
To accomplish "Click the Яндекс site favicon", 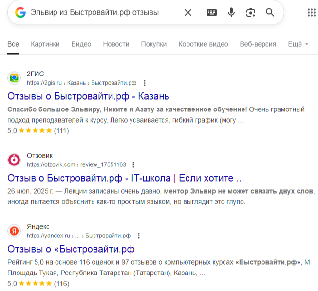I will 14,231.
